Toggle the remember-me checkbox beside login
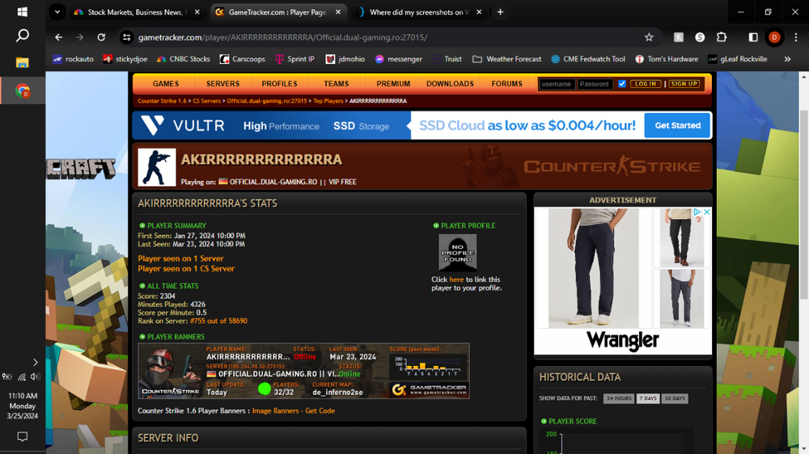Image resolution: width=809 pixels, height=454 pixels. (x=621, y=84)
